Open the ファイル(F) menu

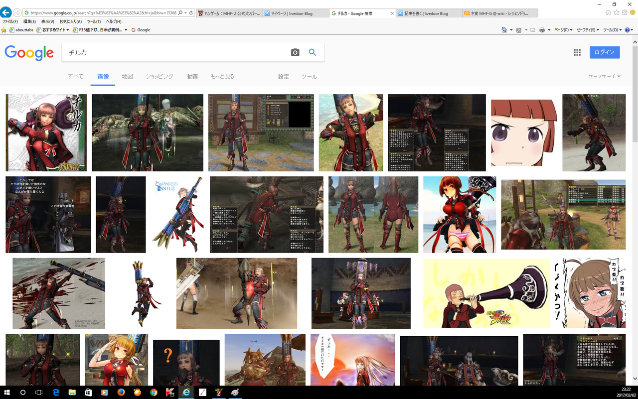[10, 21]
